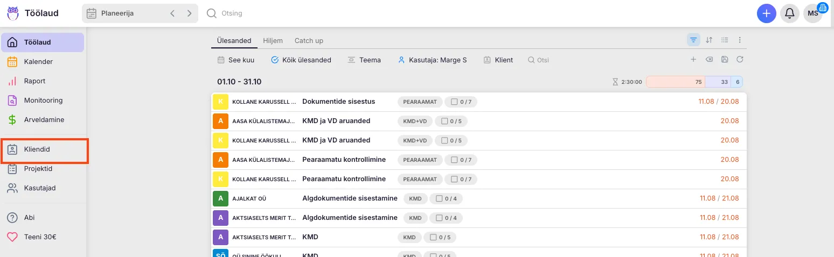
Task: Open Kliendid in the sidebar
Action: pos(37,149)
